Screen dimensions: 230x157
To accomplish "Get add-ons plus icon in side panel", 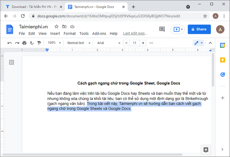I will [223, 98].
